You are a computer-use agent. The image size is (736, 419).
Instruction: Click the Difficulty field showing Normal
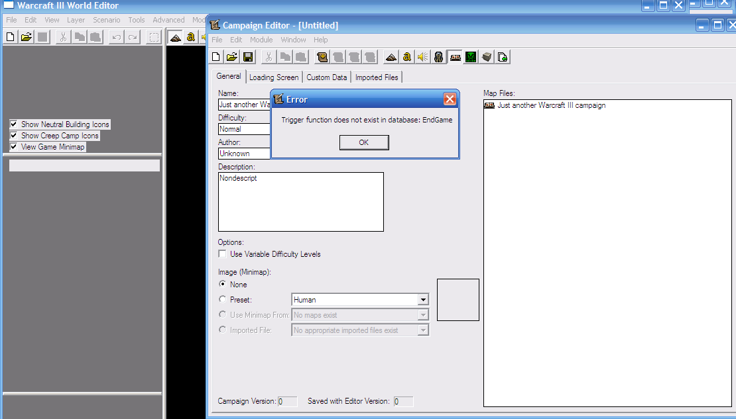[x=244, y=129]
